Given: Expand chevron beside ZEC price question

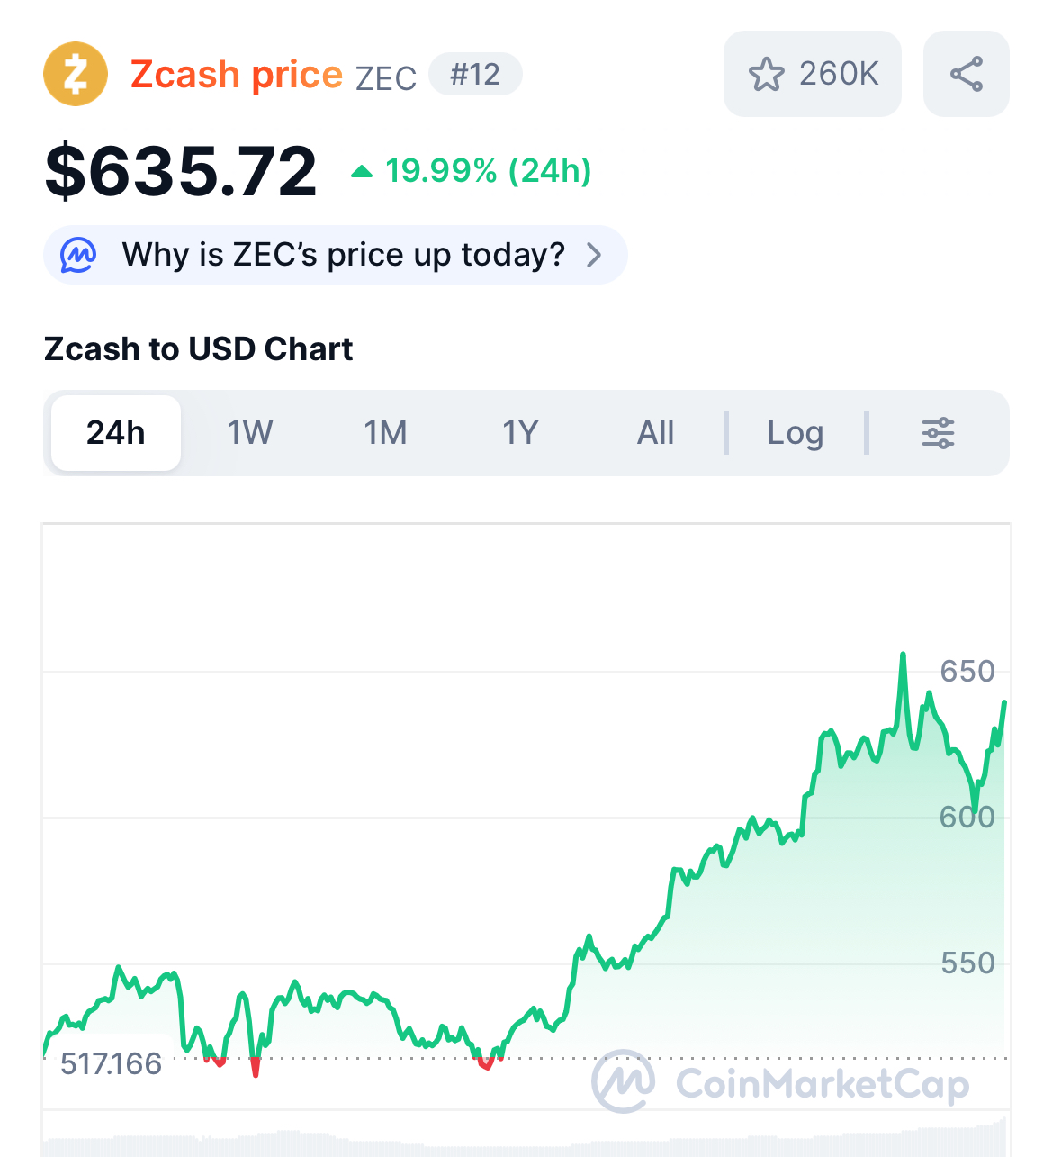Looking at the screenshot, I should (x=594, y=255).
